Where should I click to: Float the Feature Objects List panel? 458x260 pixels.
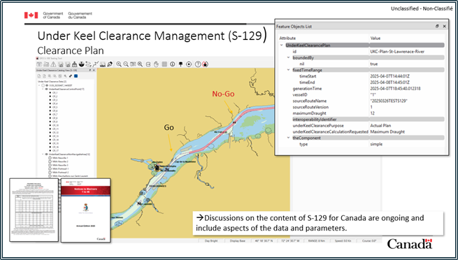pos(437,27)
